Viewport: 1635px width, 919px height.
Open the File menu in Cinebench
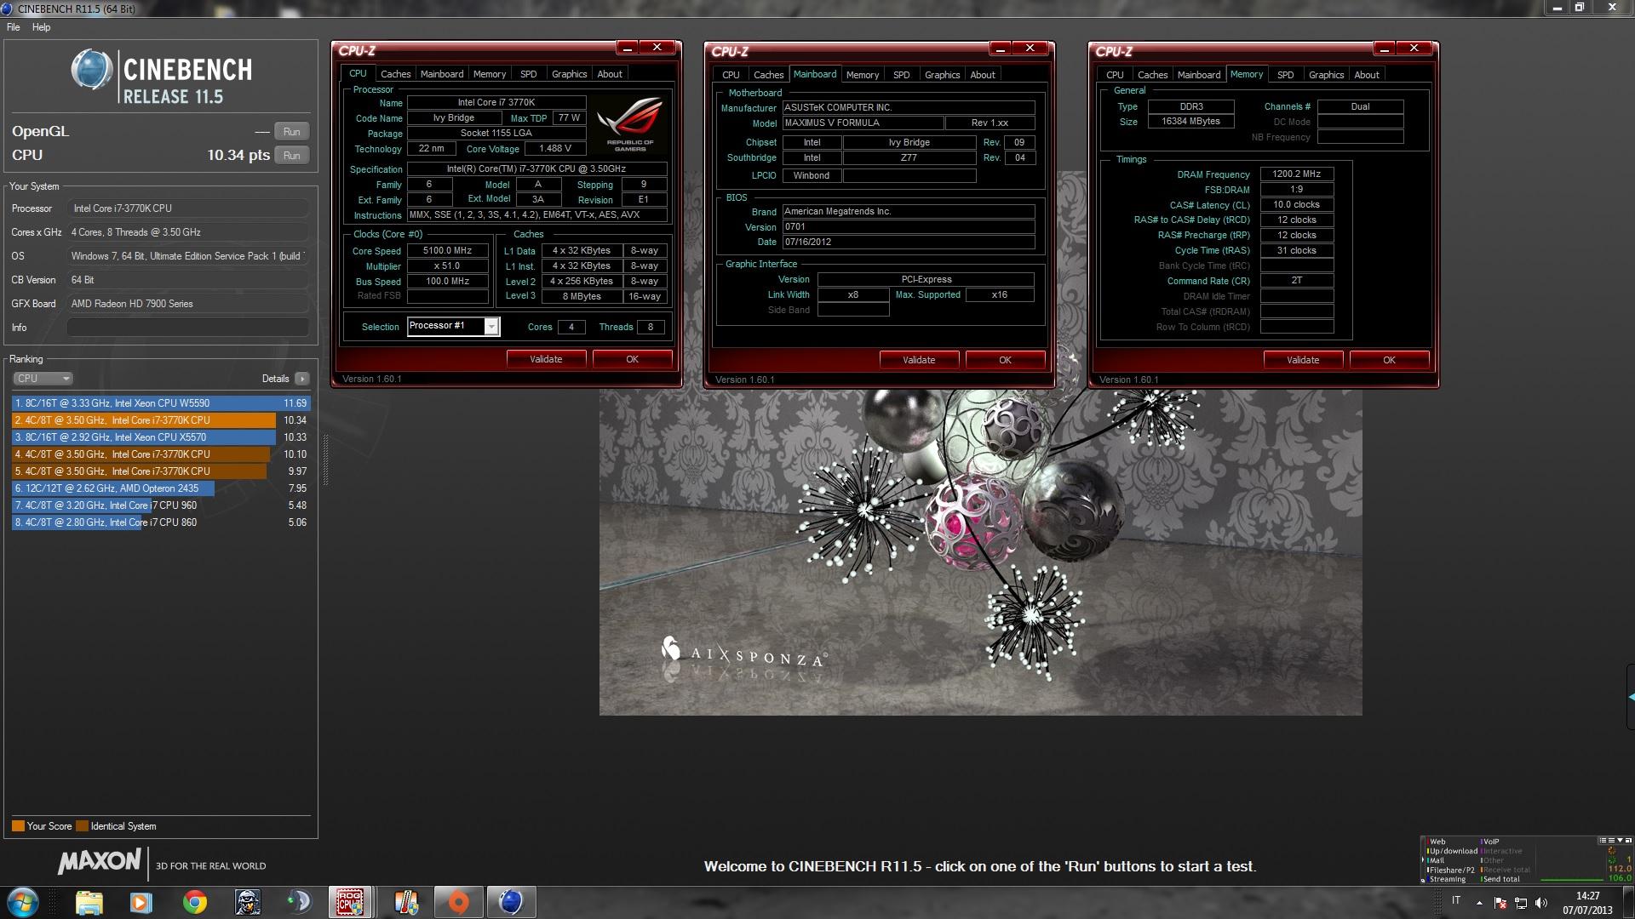coord(14,27)
